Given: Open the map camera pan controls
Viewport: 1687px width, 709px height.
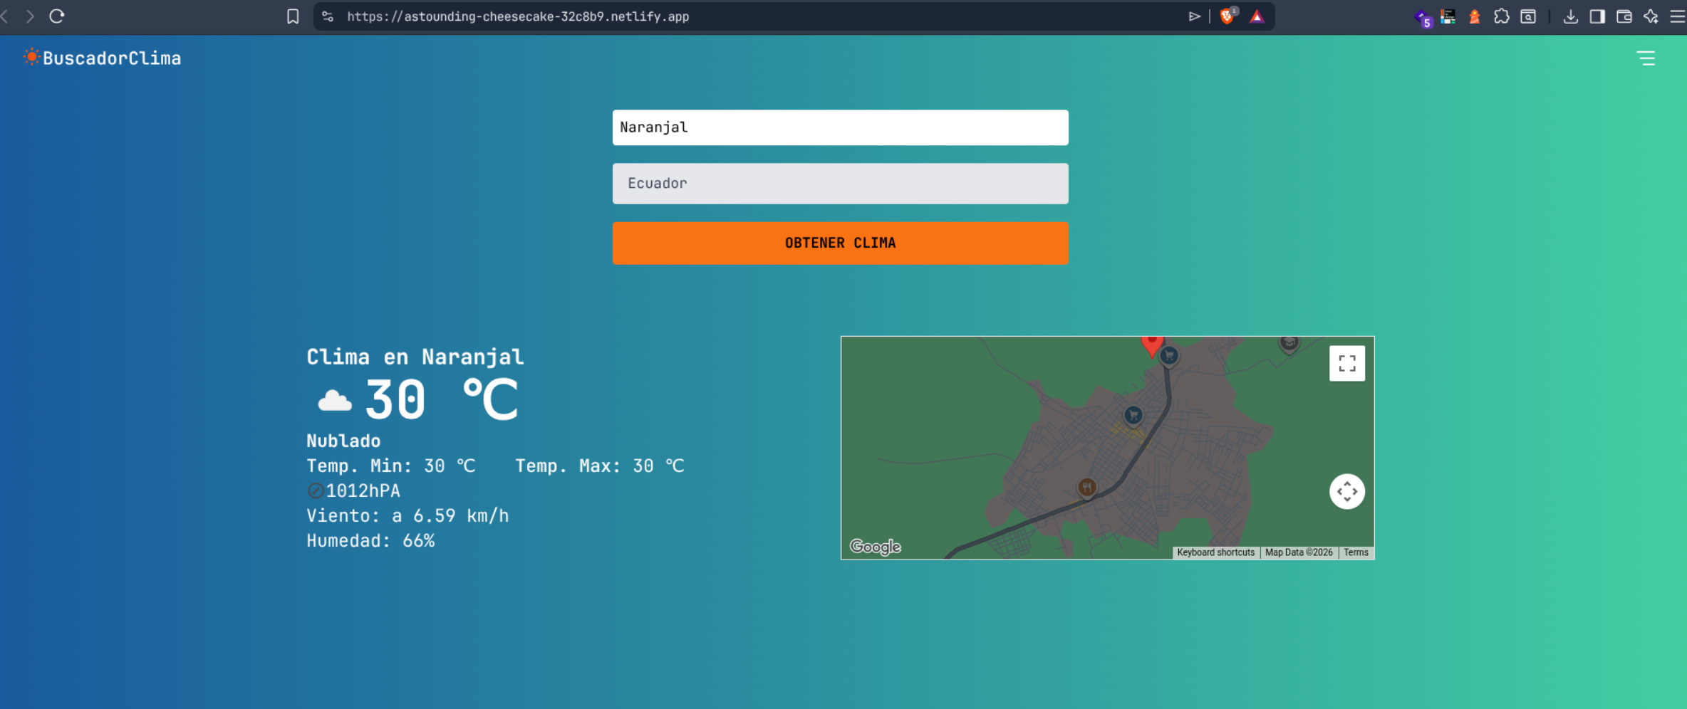Looking at the screenshot, I should [x=1347, y=492].
